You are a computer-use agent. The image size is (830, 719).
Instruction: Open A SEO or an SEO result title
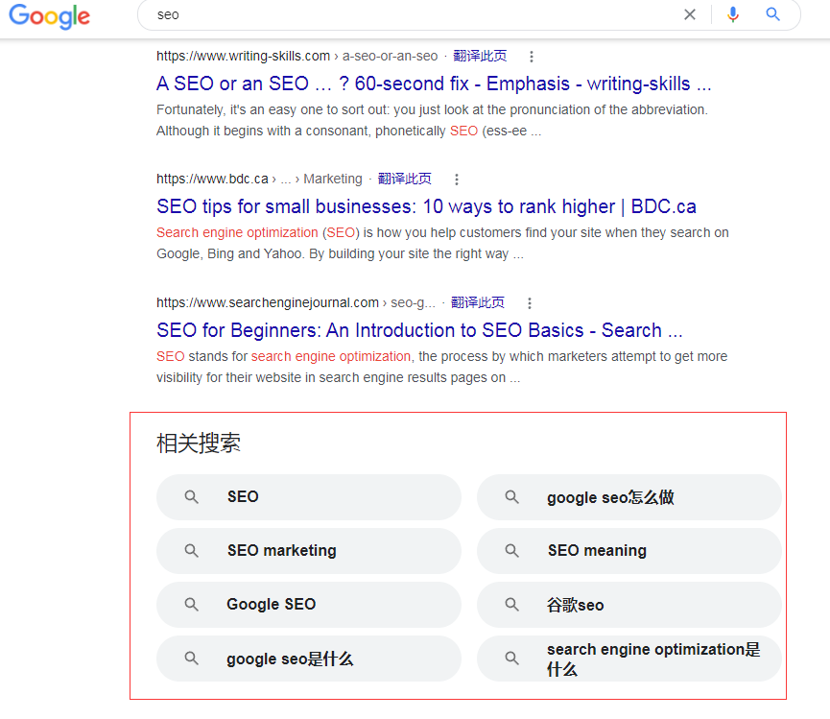click(x=434, y=84)
